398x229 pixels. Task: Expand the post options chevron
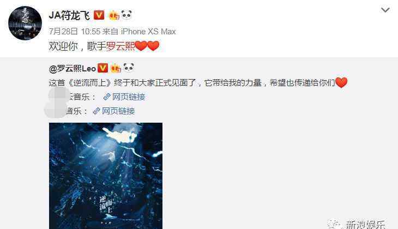pyautogui.click(x=385, y=10)
